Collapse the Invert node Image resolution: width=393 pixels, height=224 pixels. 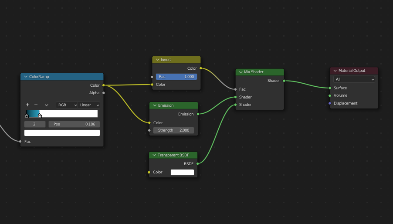click(x=157, y=60)
